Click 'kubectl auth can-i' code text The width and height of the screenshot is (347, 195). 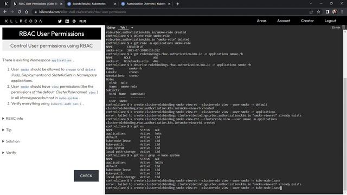[x=66, y=103]
